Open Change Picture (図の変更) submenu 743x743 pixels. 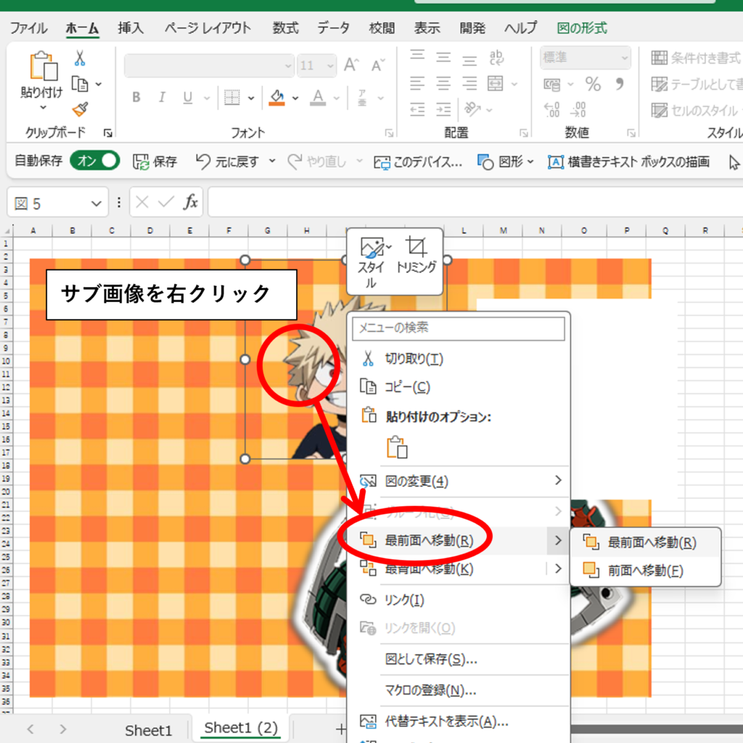pyautogui.click(x=459, y=481)
